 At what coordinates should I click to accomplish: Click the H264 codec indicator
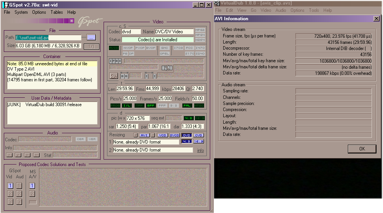coord(200,40)
